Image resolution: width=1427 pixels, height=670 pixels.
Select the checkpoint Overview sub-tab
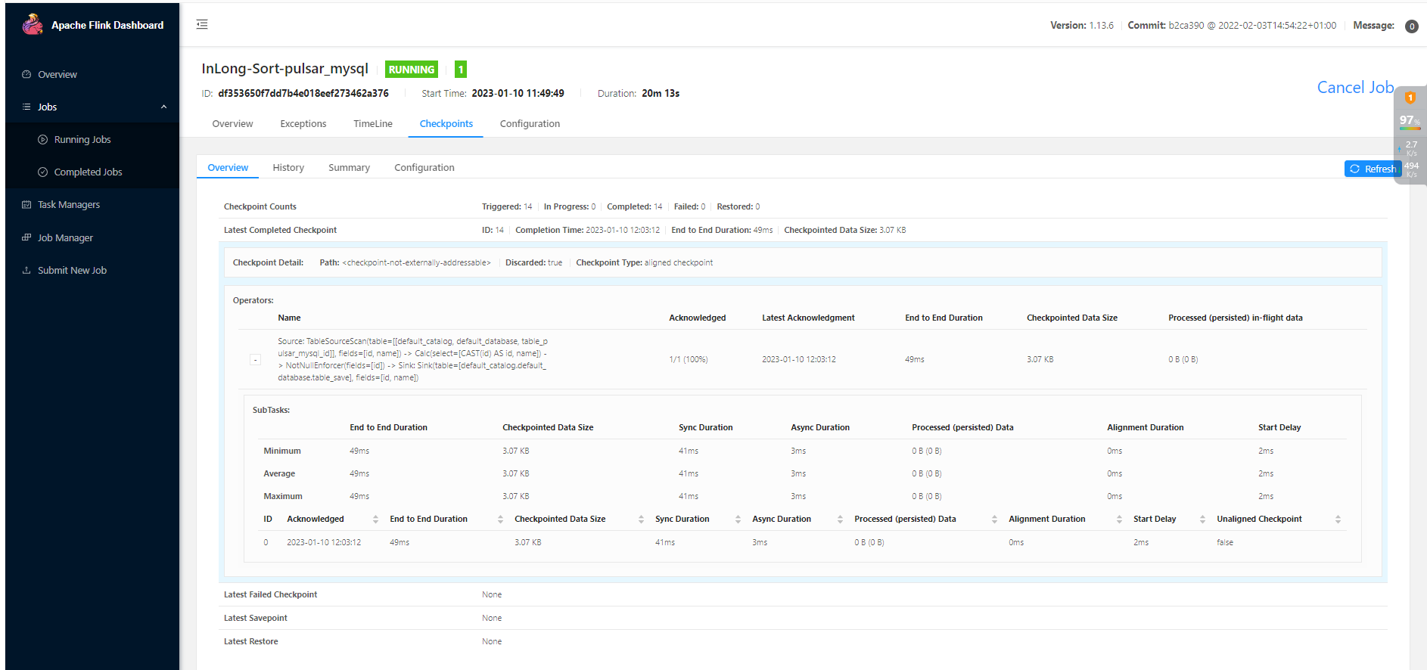(228, 168)
